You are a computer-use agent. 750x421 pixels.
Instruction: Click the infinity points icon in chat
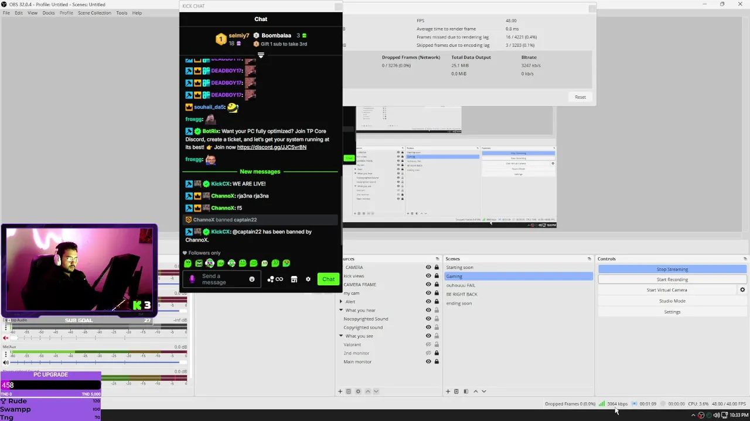point(279,279)
